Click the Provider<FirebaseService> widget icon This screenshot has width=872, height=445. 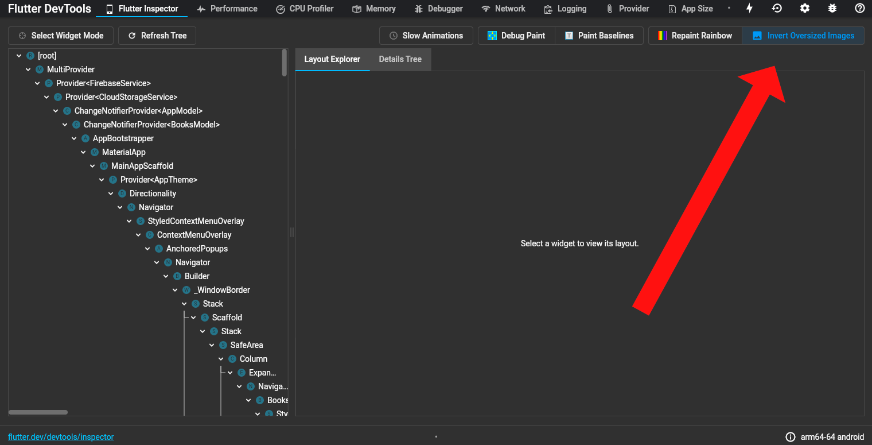coord(49,83)
